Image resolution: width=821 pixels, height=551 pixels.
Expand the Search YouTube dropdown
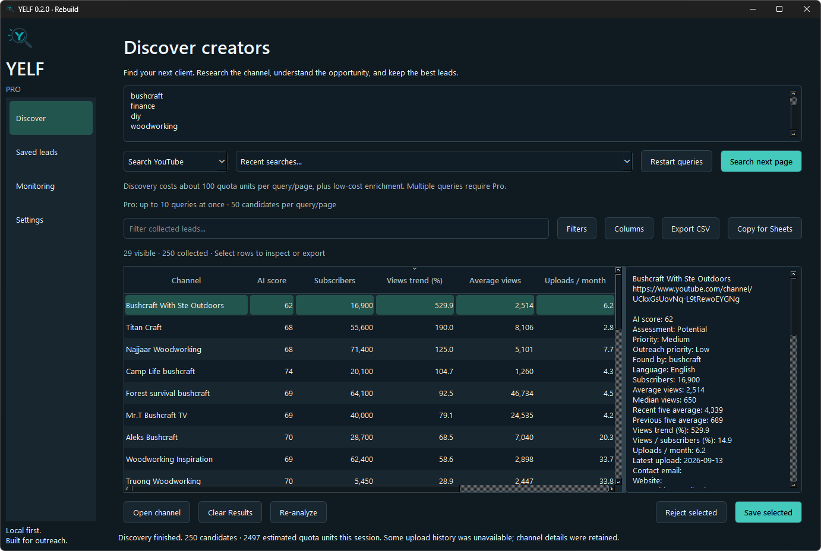click(x=175, y=161)
